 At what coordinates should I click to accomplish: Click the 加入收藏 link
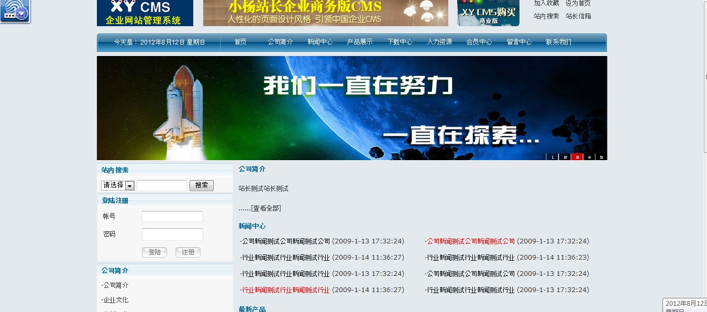(546, 3)
